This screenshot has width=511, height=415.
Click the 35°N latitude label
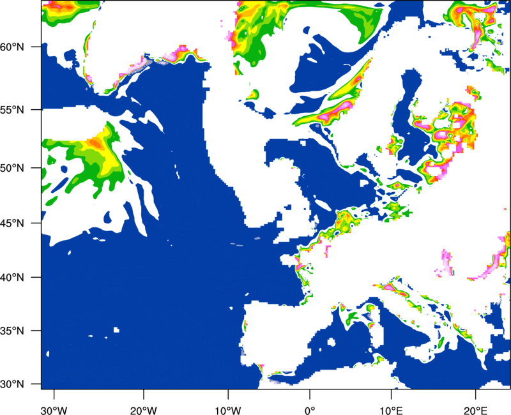tap(12, 331)
